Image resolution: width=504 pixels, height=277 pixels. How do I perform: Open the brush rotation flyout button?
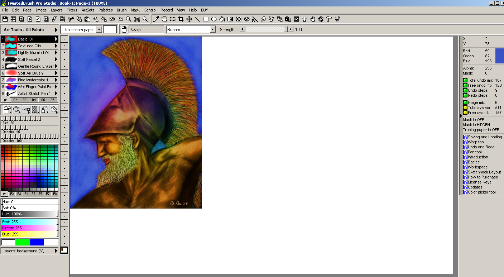tap(16, 110)
